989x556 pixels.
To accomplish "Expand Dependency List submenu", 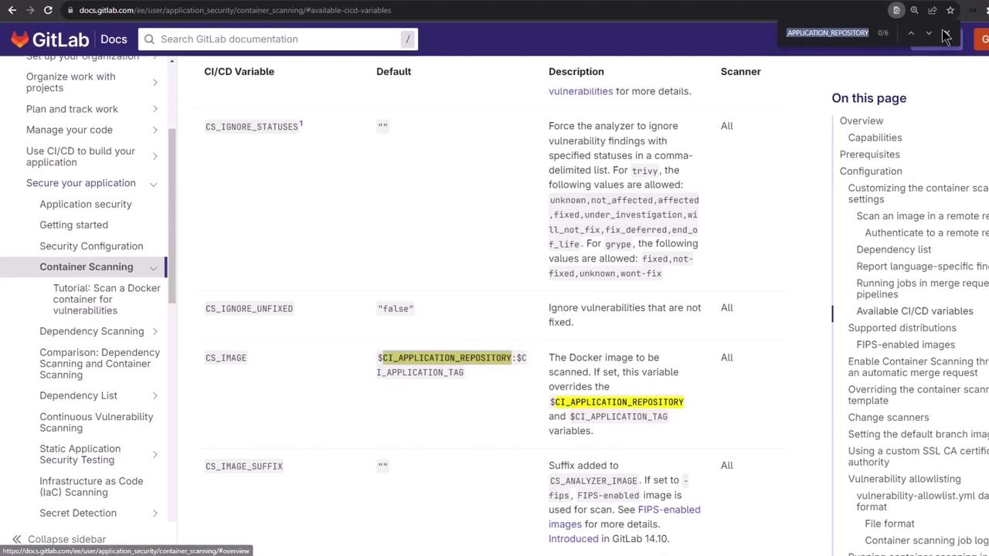I will coord(155,395).
